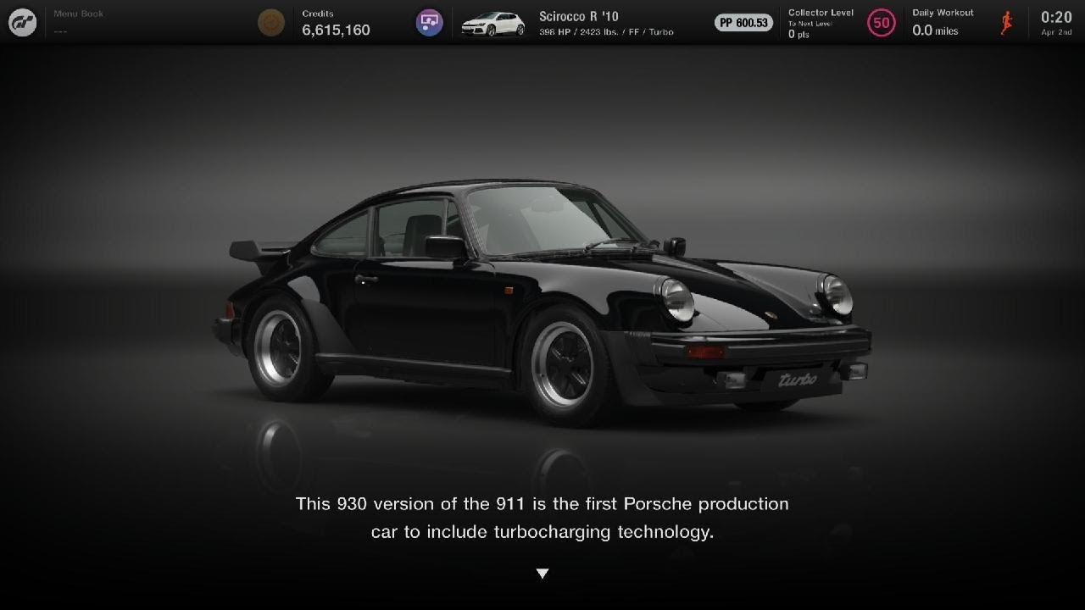Click the orange running man icon
This screenshot has width=1085, height=610.
1006,23
